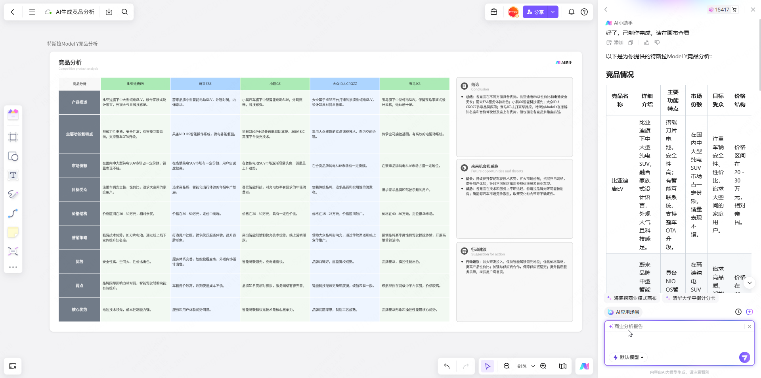Toggle the AI assistant panel button at bottom

tap(584, 366)
